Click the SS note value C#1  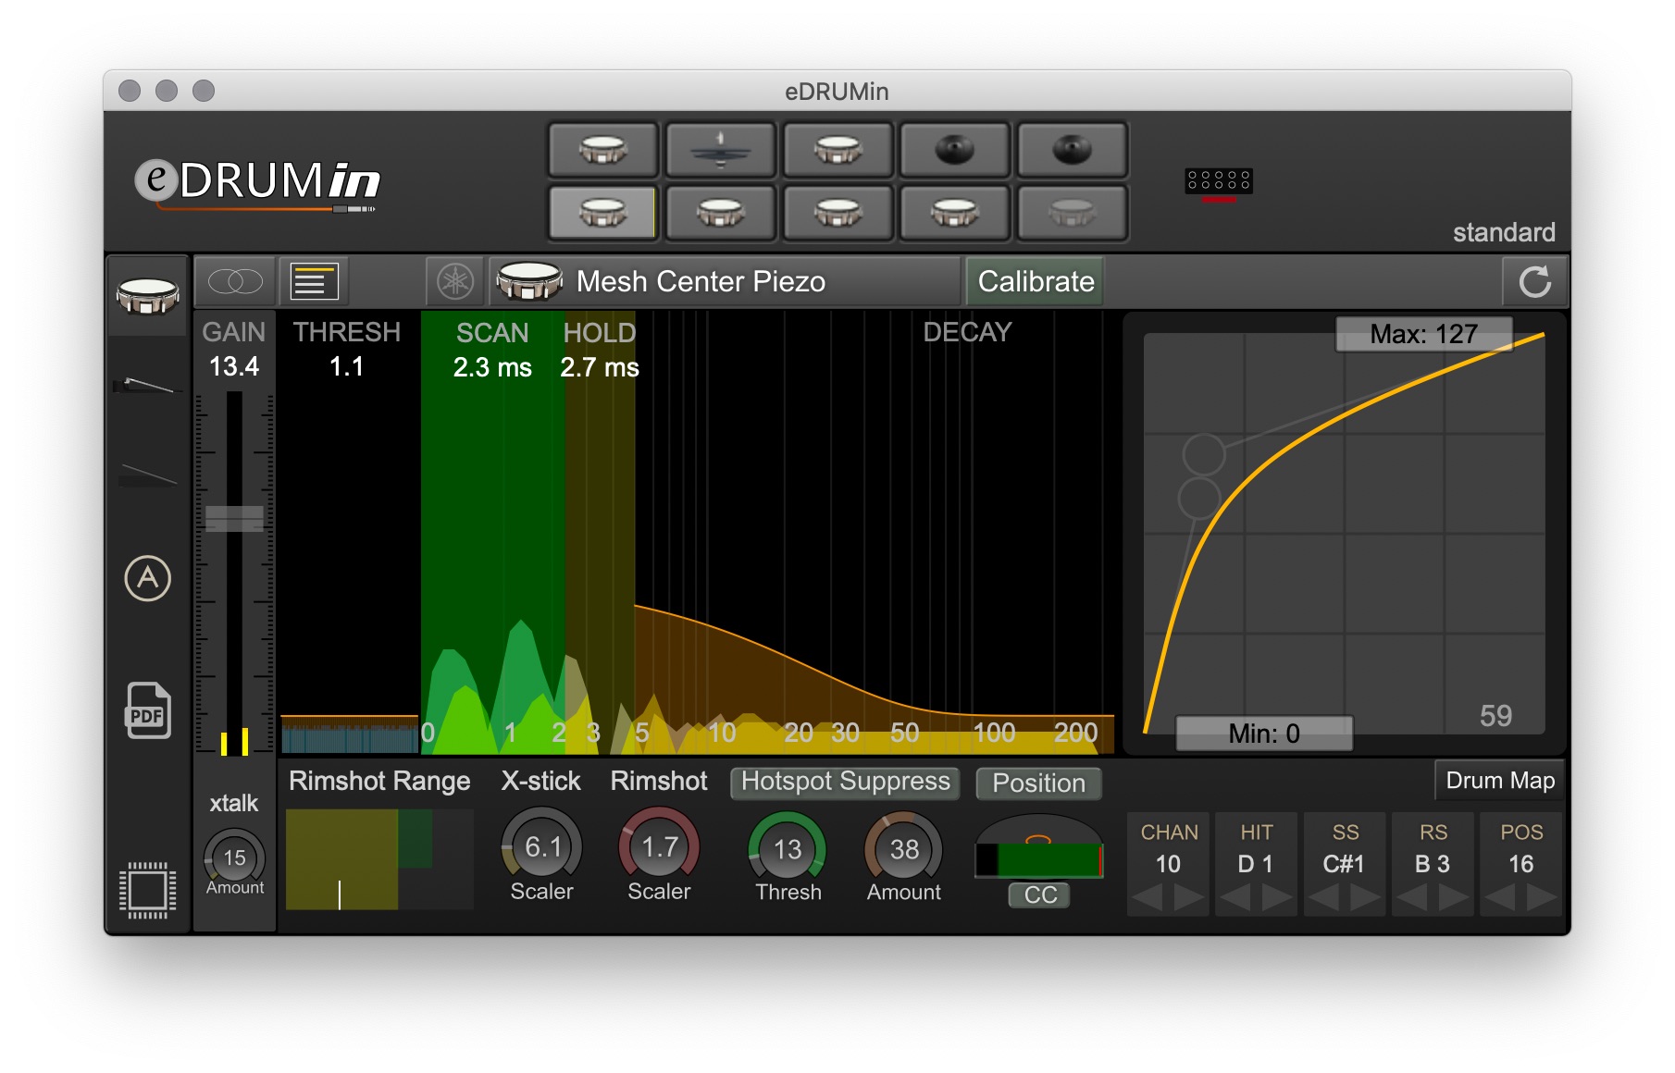pyautogui.click(x=1344, y=864)
